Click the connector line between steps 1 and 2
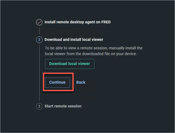 39,31
